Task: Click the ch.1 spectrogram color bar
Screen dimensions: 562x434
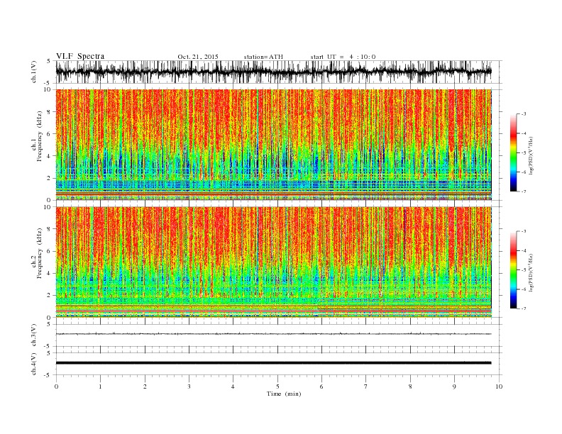Action: pyautogui.click(x=513, y=152)
